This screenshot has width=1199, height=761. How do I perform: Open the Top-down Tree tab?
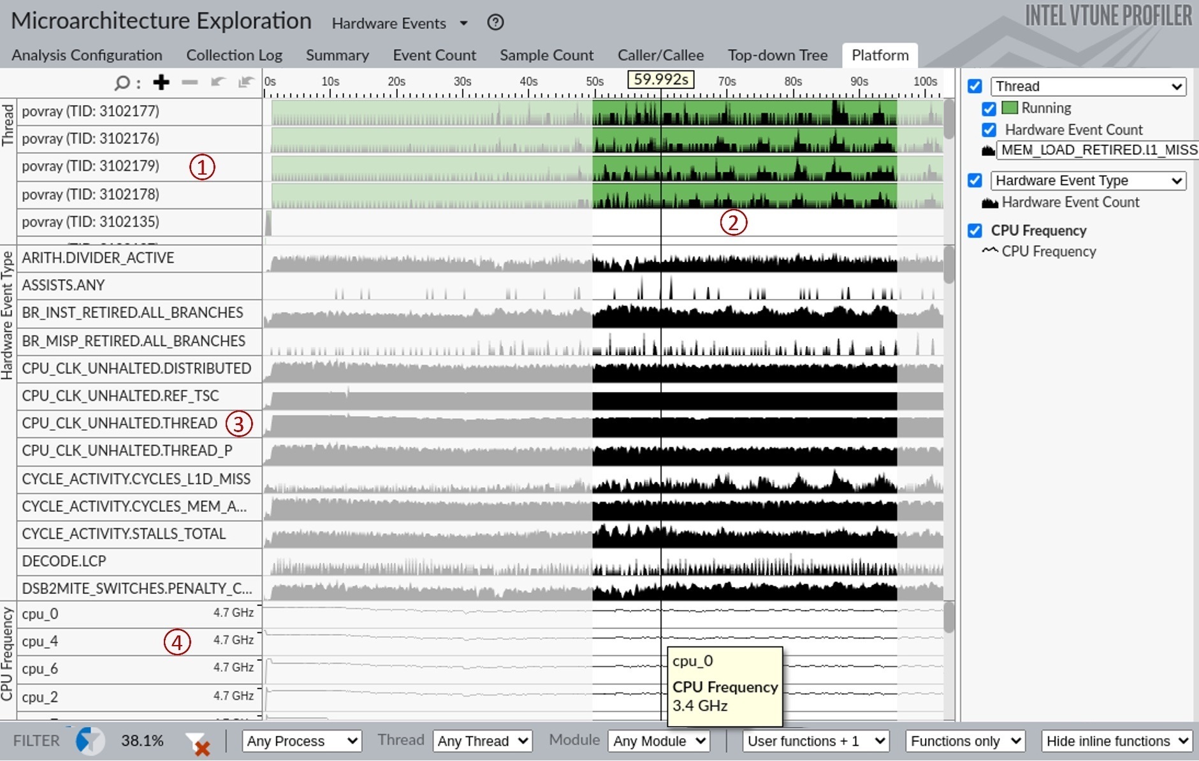(x=778, y=55)
